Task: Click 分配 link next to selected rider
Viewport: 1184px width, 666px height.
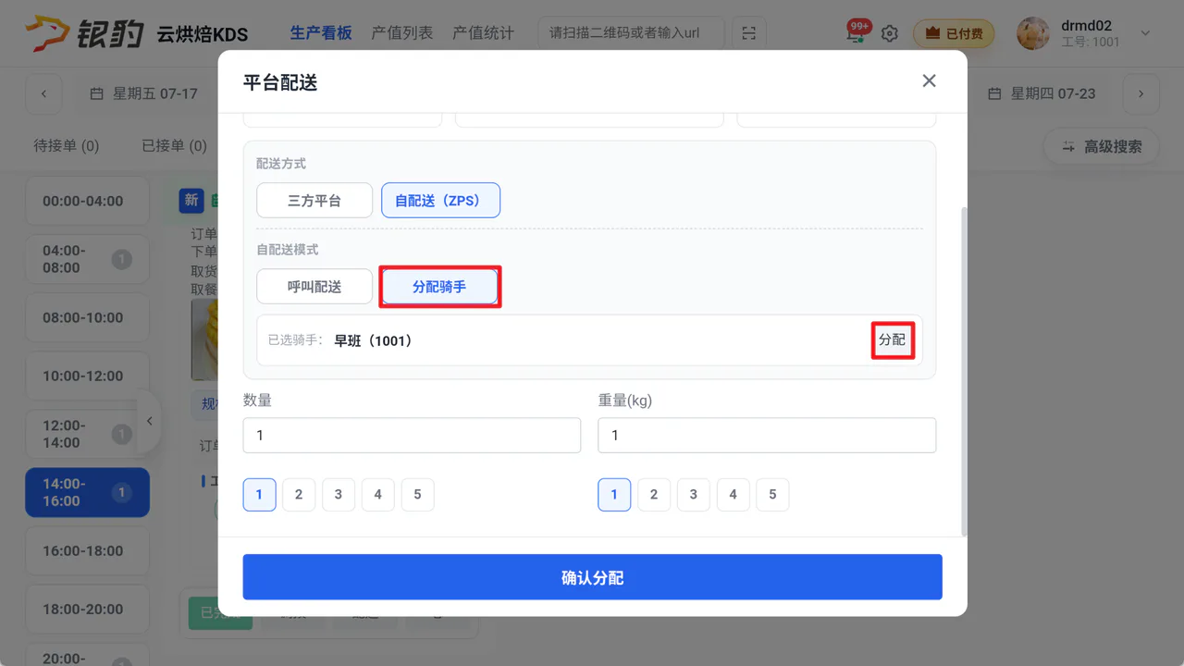Action: (893, 340)
